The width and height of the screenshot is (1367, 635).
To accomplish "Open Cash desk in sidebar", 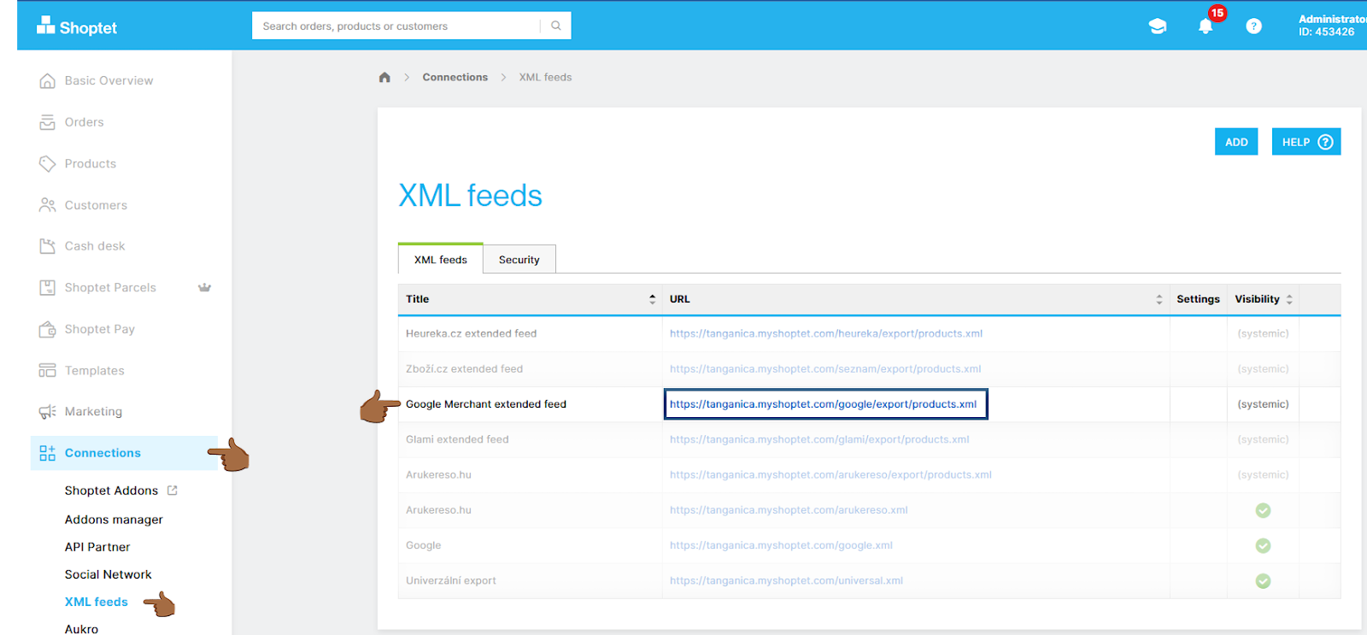I will point(95,246).
